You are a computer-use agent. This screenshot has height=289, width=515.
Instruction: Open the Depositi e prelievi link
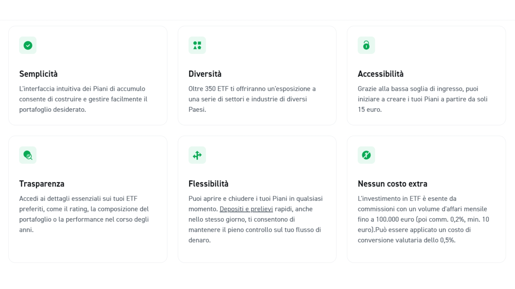(246, 209)
